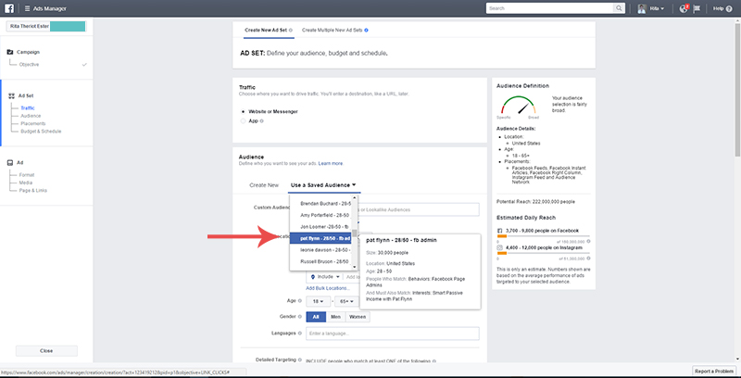Choose Russell Bruson saved audience

click(320, 261)
